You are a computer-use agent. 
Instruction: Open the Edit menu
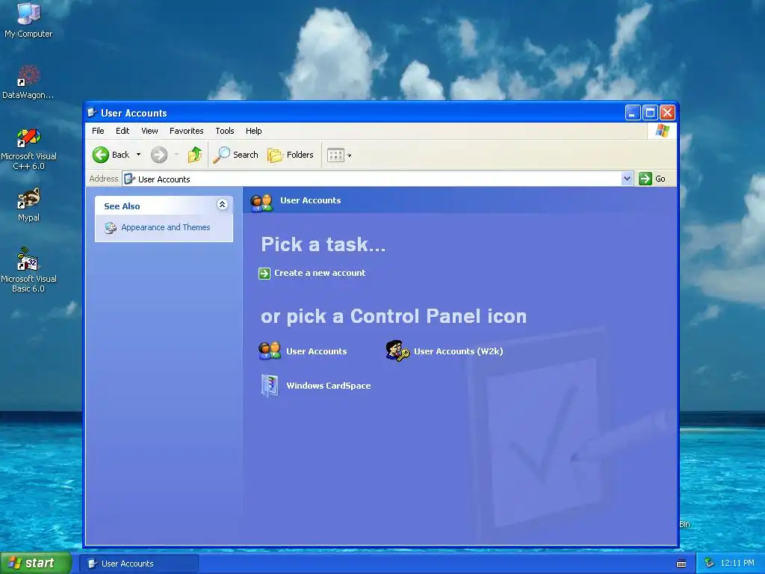pyautogui.click(x=123, y=131)
